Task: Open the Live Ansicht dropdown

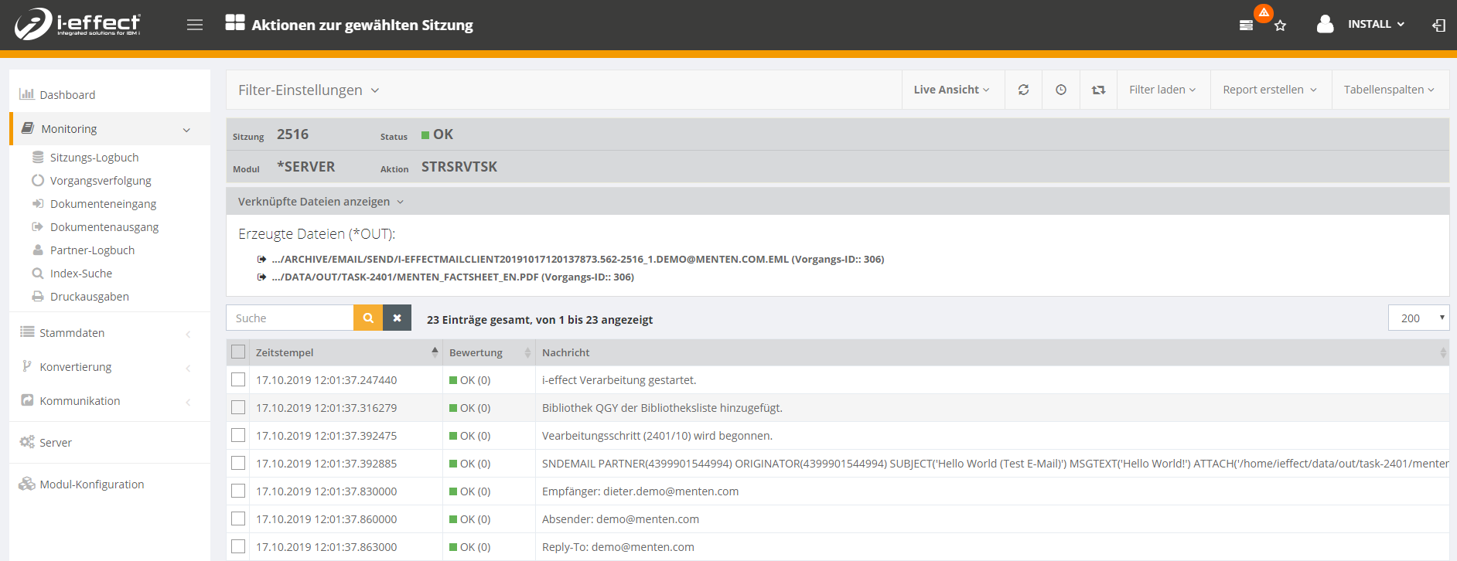Action: pos(951,90)
